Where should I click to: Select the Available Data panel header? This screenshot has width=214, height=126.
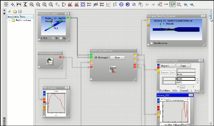[x=17, y=17]
